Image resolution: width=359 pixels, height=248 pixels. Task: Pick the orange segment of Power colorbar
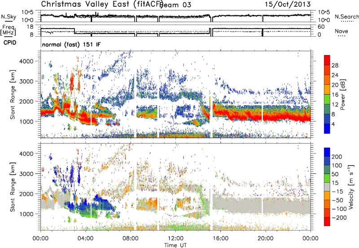[x=327, y=80]
